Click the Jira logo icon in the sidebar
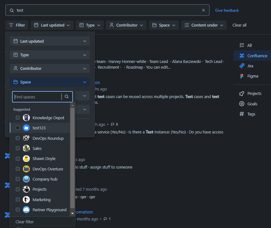The width and height of the screenshot is (271, 228). click(x=242, y=66)
